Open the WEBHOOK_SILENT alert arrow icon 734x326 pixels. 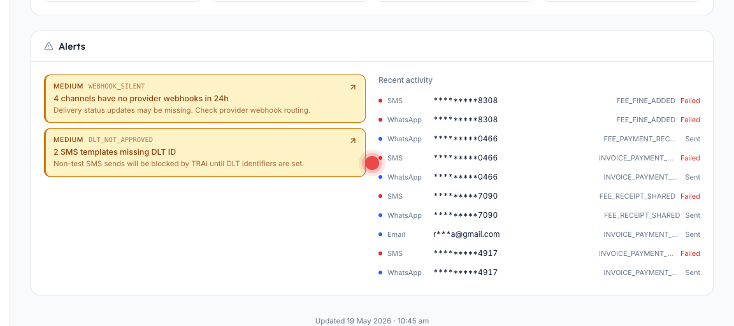[x=353, y=87]
